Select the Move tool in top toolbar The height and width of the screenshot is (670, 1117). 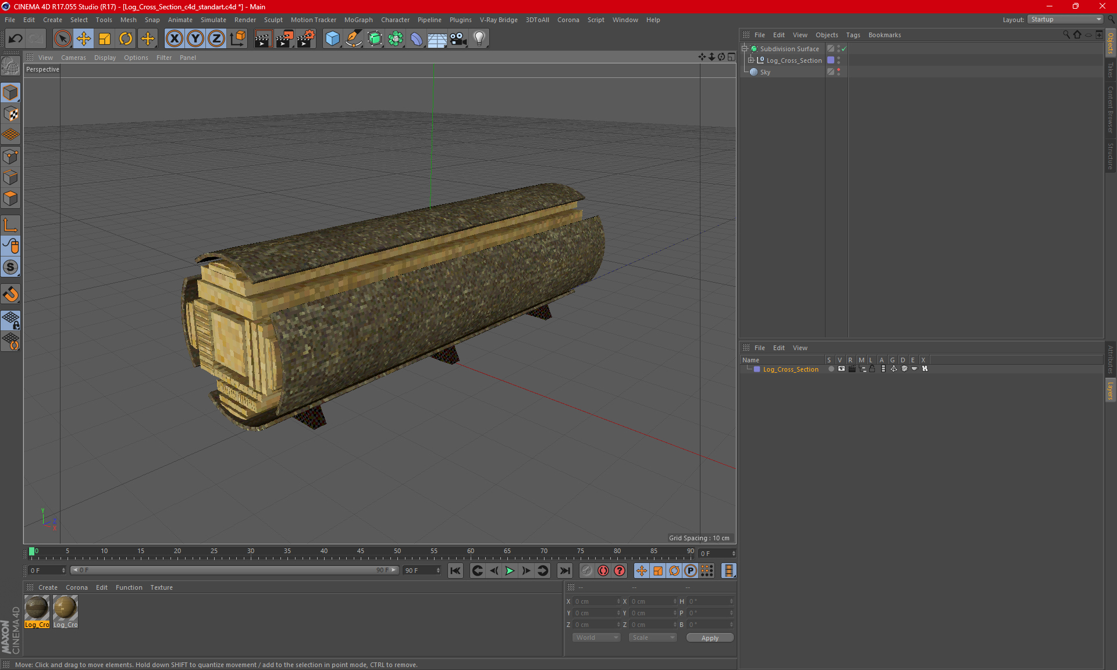[84, 39]
